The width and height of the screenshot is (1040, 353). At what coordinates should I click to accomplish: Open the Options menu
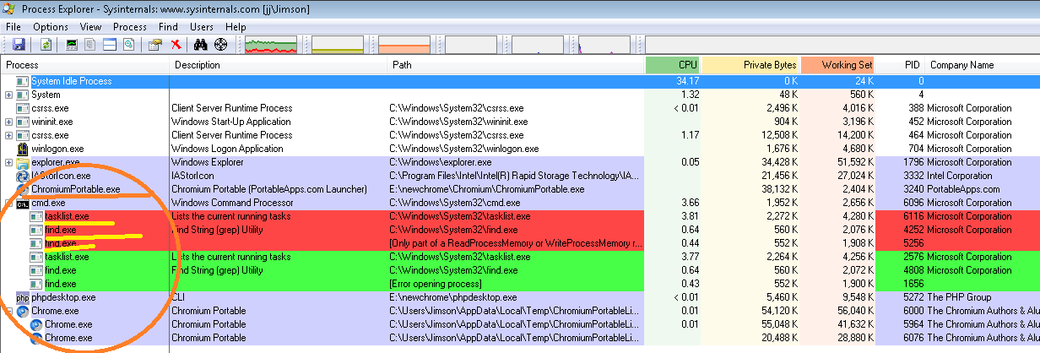51,27
